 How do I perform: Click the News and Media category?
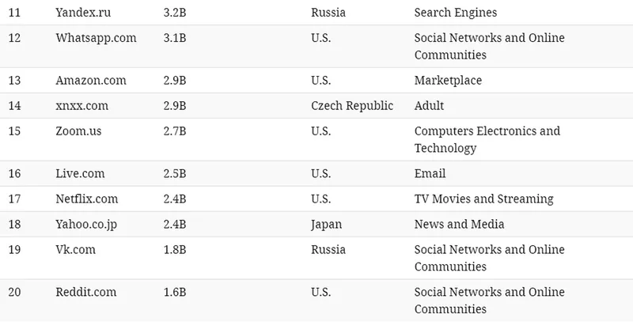pyautogui.click(x=459, y=224)
